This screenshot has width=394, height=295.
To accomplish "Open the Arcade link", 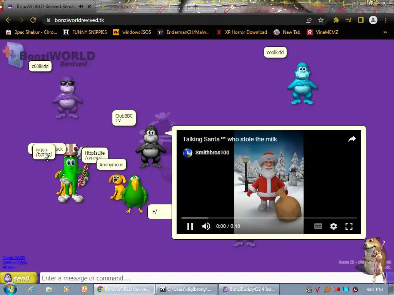I will pos(8,267).
